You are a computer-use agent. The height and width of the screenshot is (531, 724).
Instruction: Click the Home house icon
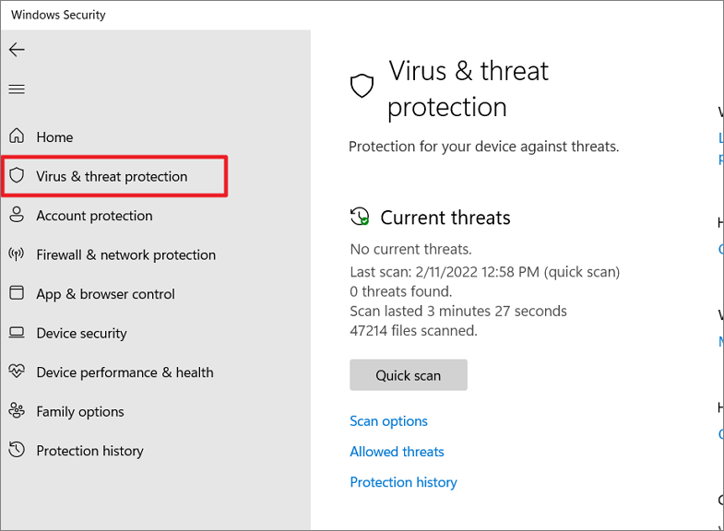(17, 136)
